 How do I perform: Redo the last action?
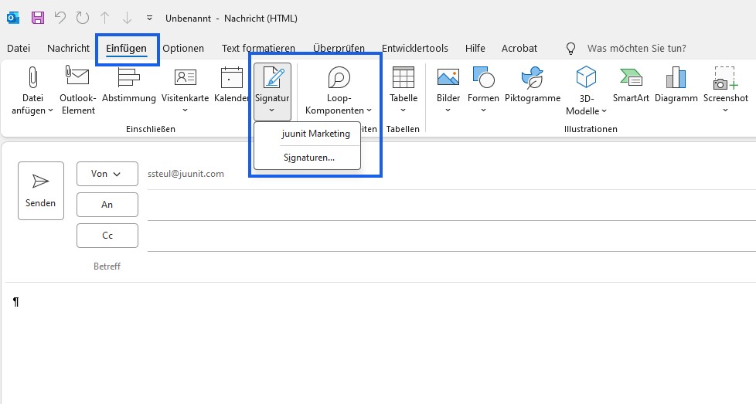coord(83,19)
